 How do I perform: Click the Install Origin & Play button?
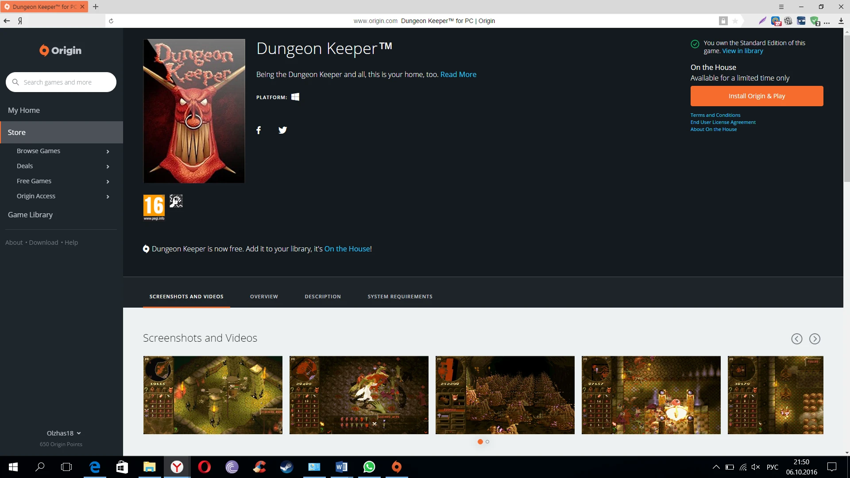pyautogui.click(x=757, y=96)
